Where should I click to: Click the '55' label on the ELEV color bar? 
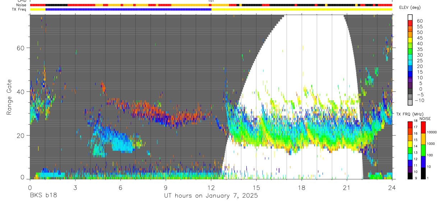[419, 26]
